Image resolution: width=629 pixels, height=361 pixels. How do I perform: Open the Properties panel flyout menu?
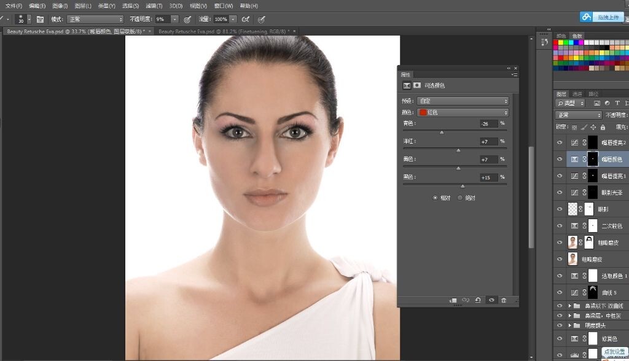point(514,75)
